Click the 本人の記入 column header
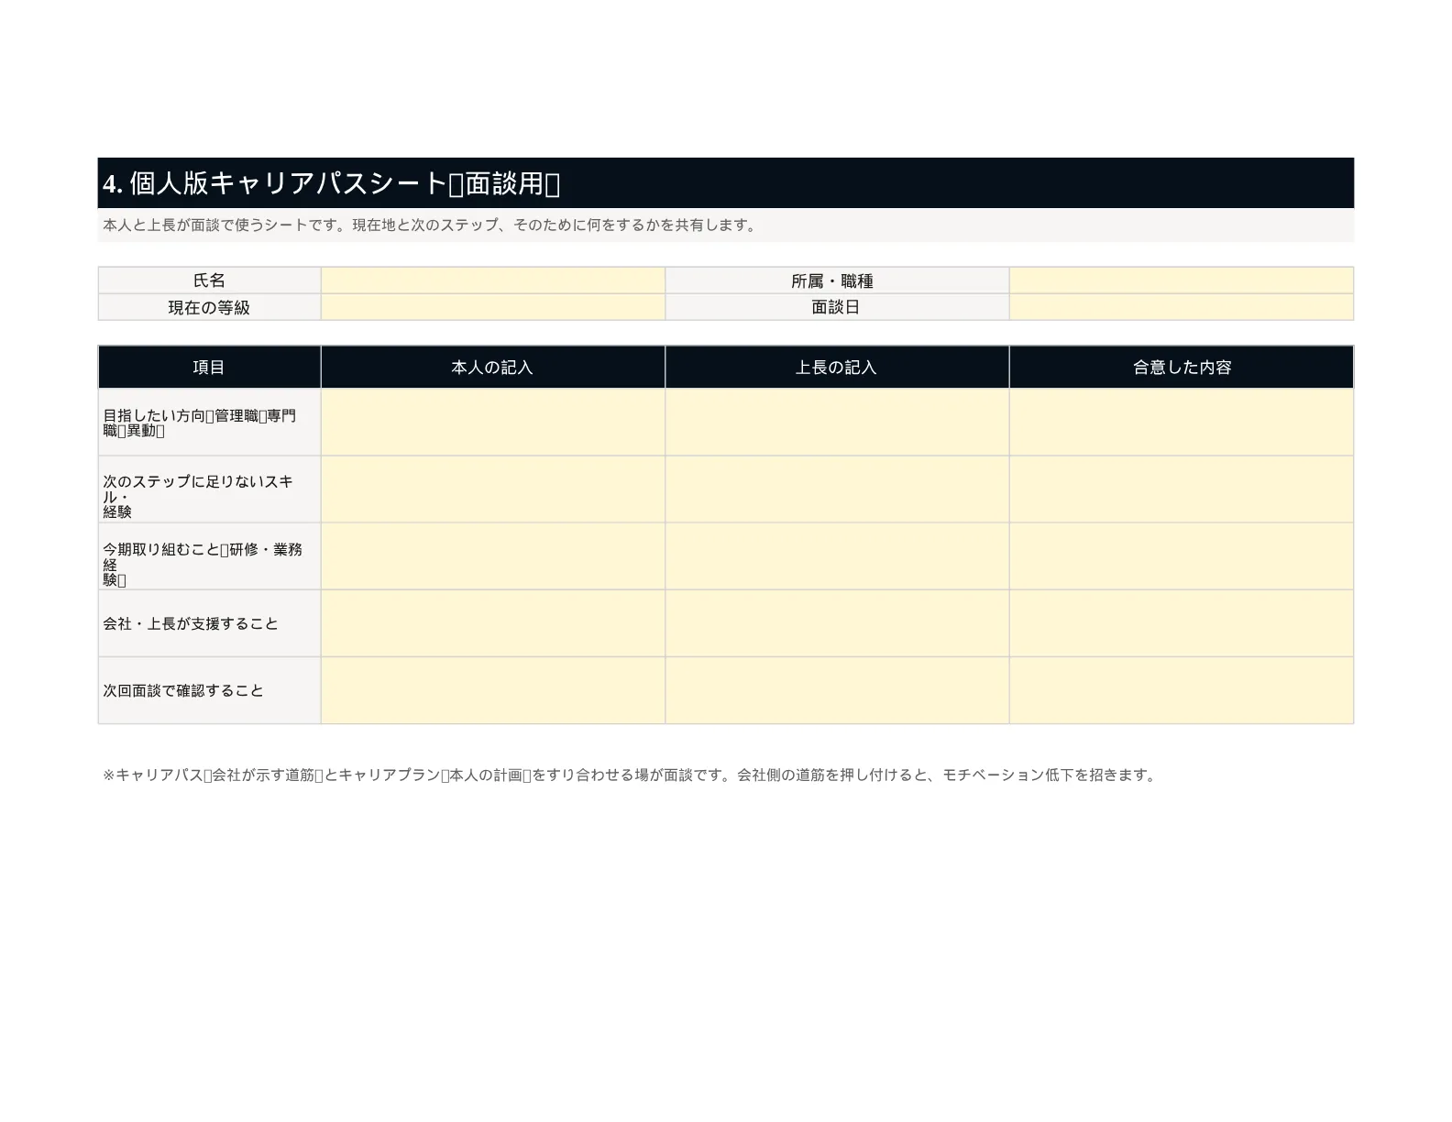 pyautogui.click(x=493, y=368)
